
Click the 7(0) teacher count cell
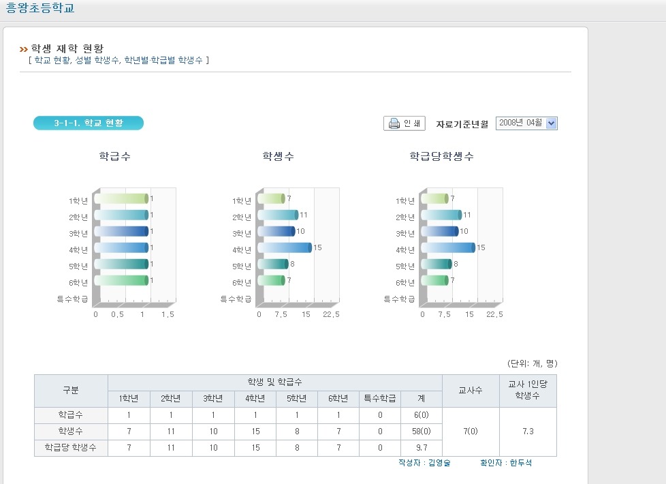[x=471, y=432]
